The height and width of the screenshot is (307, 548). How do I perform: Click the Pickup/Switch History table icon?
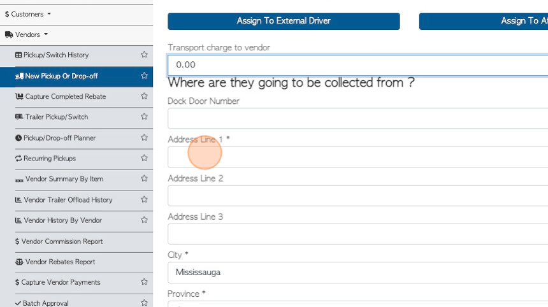(18, 55)
